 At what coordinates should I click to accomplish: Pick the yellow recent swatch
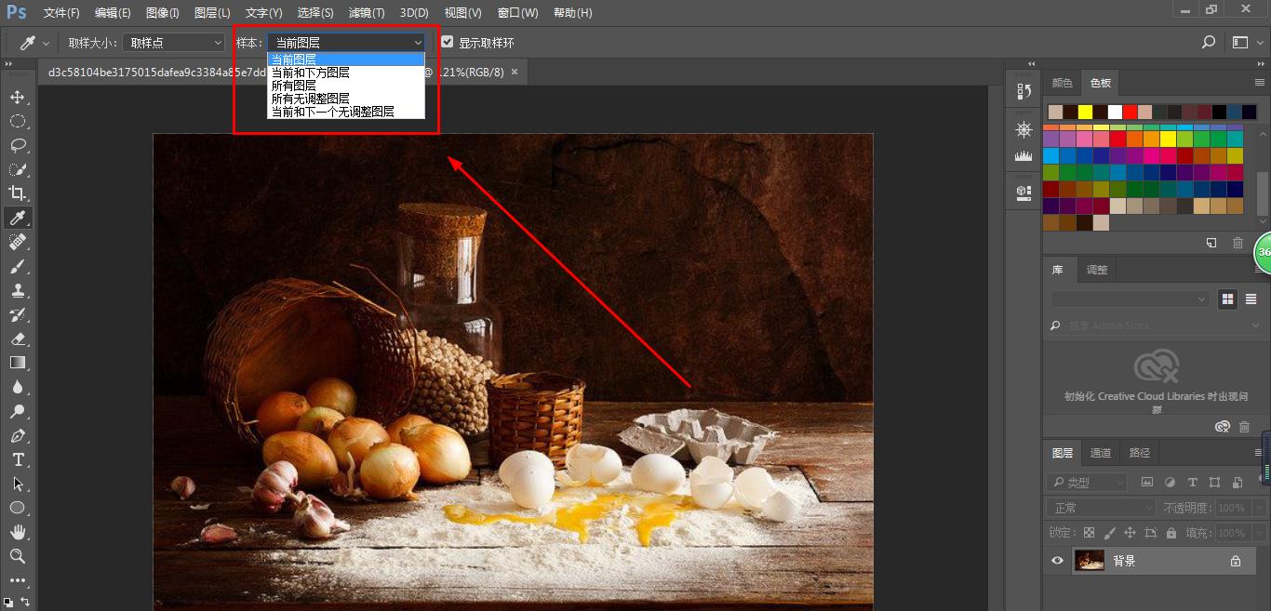click(x=1085, y=112)
